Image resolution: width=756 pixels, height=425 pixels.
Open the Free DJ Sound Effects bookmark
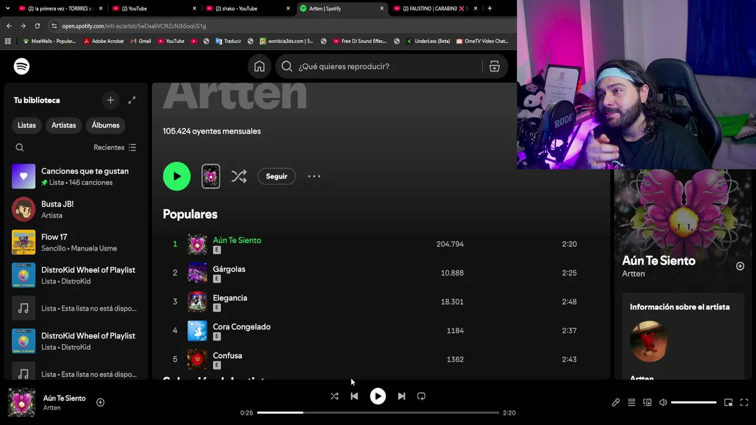[x=360, y=41]
